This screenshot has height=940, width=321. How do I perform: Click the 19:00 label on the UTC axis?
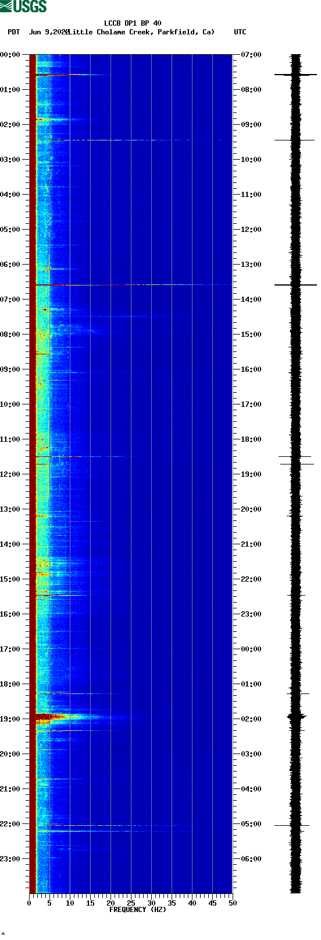tap(251, 474)
